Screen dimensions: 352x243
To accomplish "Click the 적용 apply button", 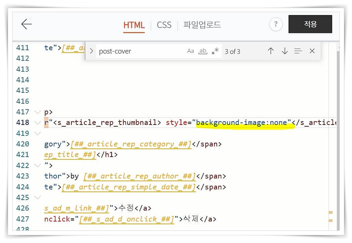I will [310, 24].
